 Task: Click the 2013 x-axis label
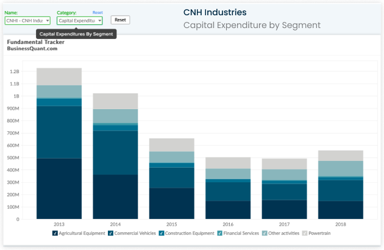tap(59, 224)
